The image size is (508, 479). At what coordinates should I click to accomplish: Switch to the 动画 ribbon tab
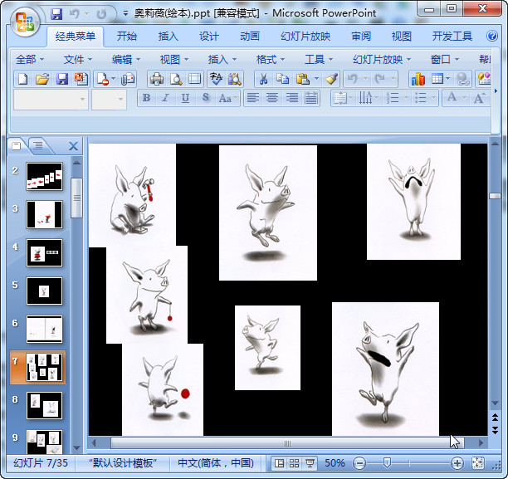click(250, 37)
